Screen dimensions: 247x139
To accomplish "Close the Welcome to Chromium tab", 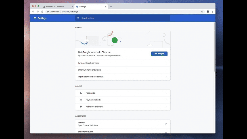I will click(x=72, y=7).
